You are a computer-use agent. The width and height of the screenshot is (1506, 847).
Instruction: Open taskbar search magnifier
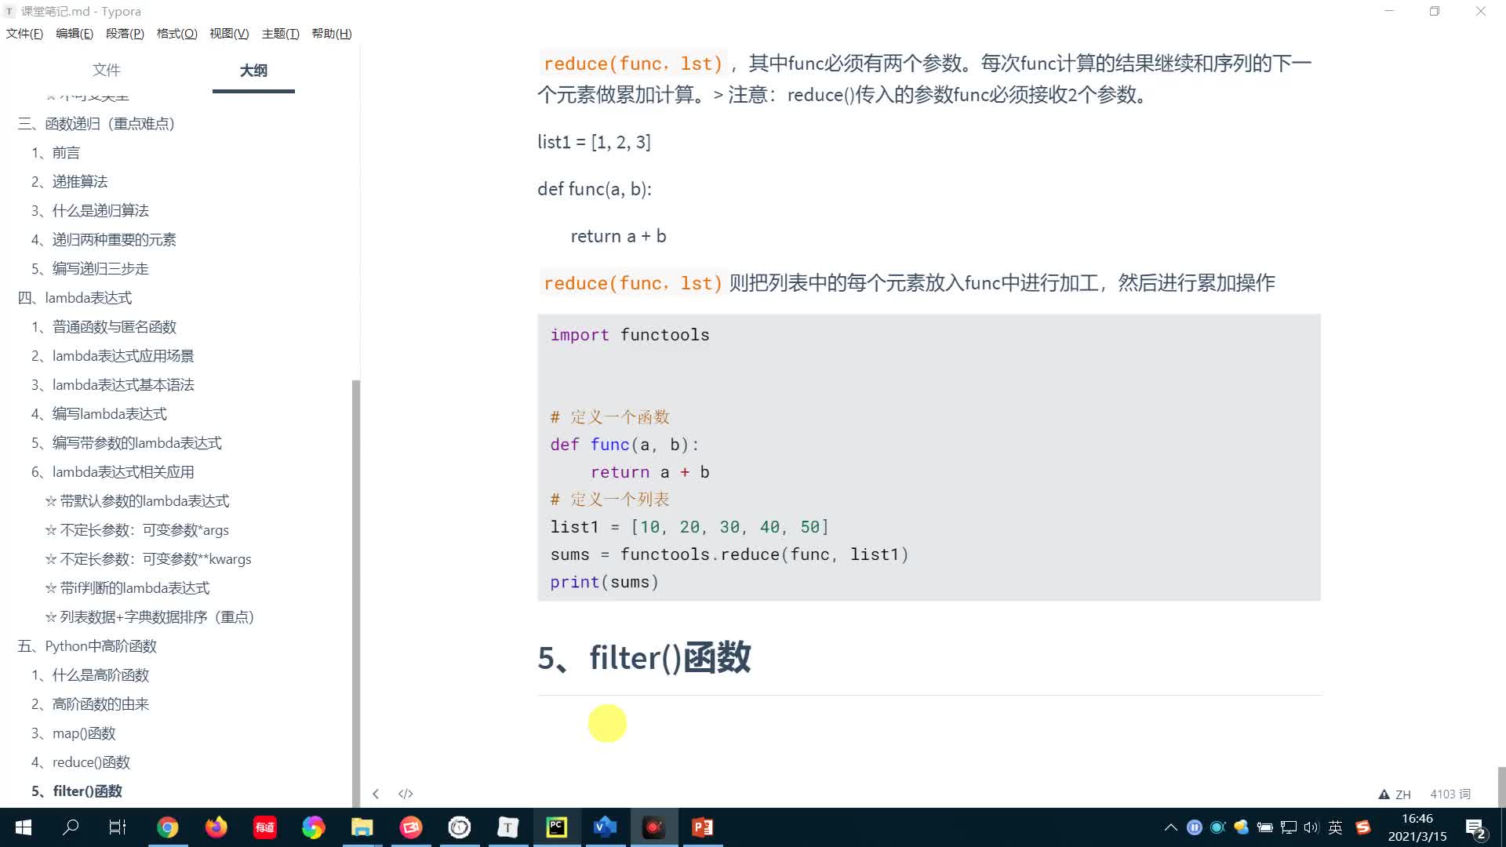[x=71, y=827]
